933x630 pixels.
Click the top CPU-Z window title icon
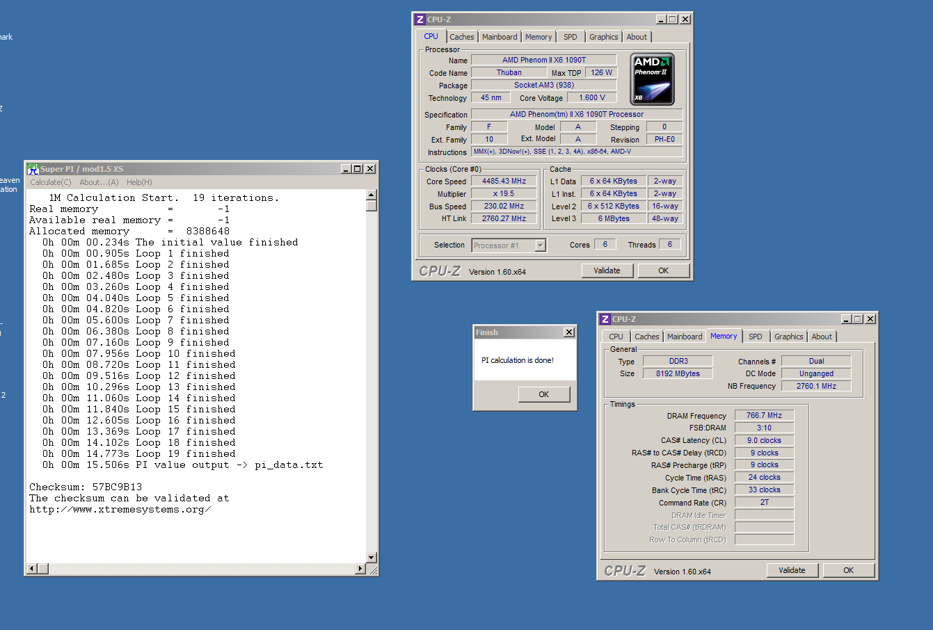click(x=420, y=19)
